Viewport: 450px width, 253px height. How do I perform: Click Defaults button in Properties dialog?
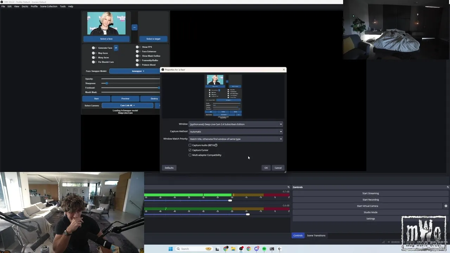tap(169, 168)
